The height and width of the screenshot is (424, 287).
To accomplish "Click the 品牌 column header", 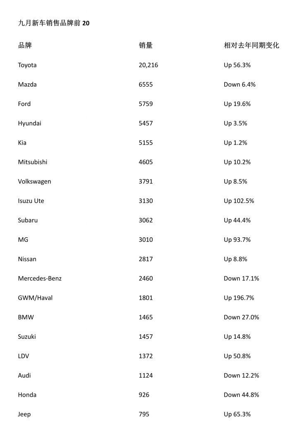I will (25, 46).
